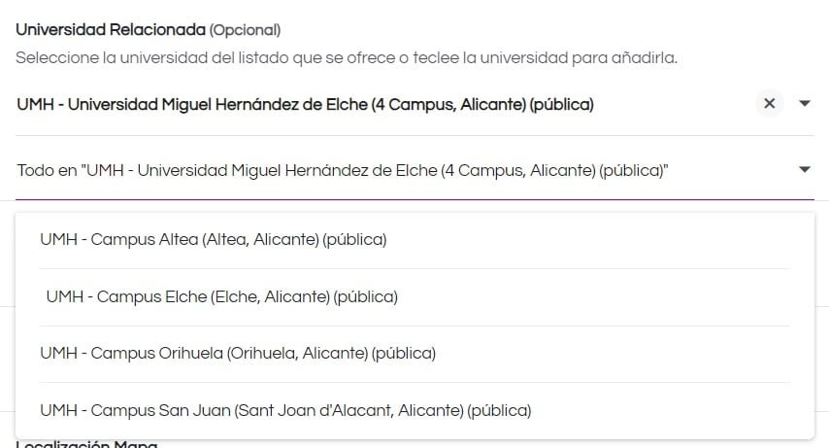Click the purple underline of campus field
This screenshot has width=829, height=448.
(414, 199)
